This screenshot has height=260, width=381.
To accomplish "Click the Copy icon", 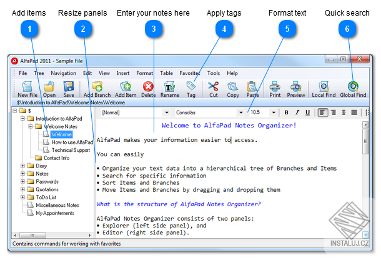I will [233, 86].
